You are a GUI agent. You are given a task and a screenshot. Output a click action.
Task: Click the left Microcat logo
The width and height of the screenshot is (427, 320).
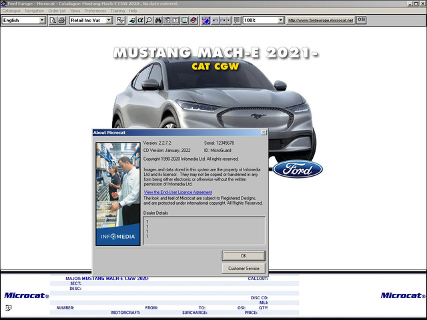pyautogui.click(x=27, y=295)
